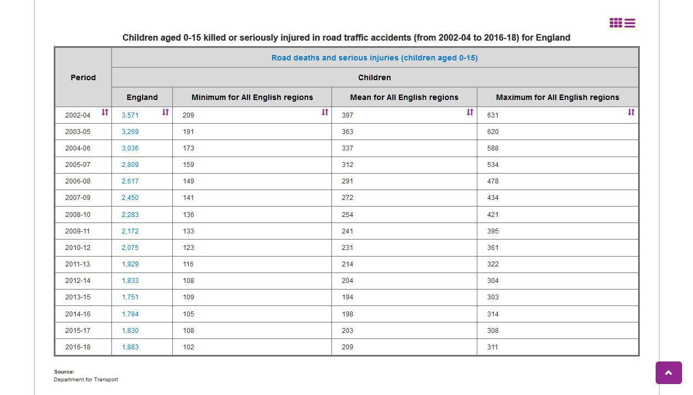Click the 1,751 England value link

click(130, 297)
